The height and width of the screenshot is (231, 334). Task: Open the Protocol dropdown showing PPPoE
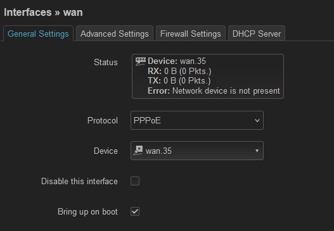[197, 120]
